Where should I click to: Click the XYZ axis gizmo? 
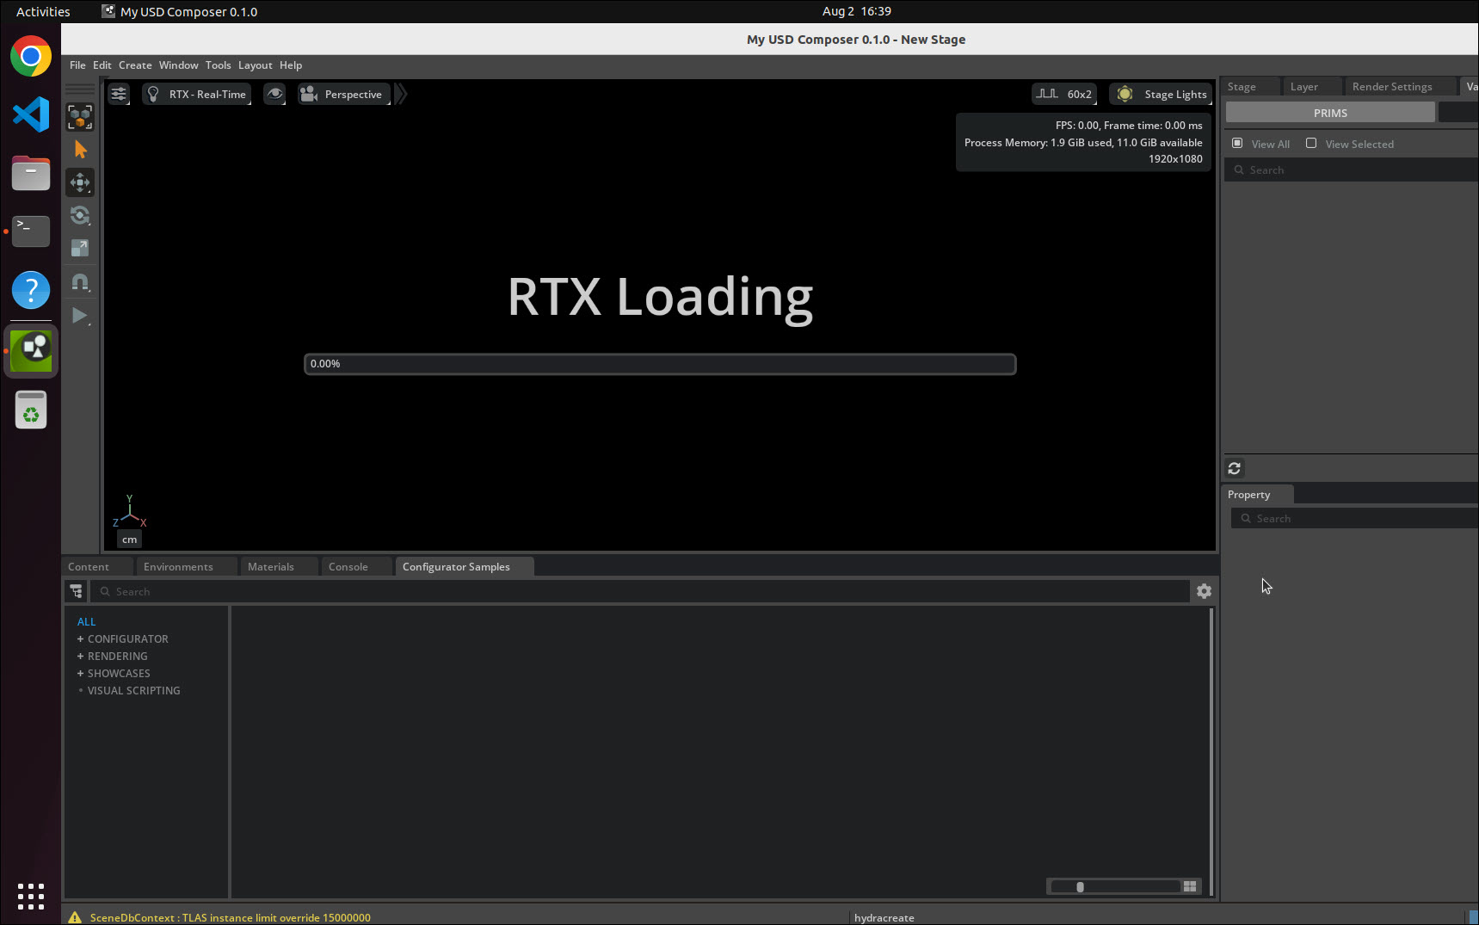[129, 511]
